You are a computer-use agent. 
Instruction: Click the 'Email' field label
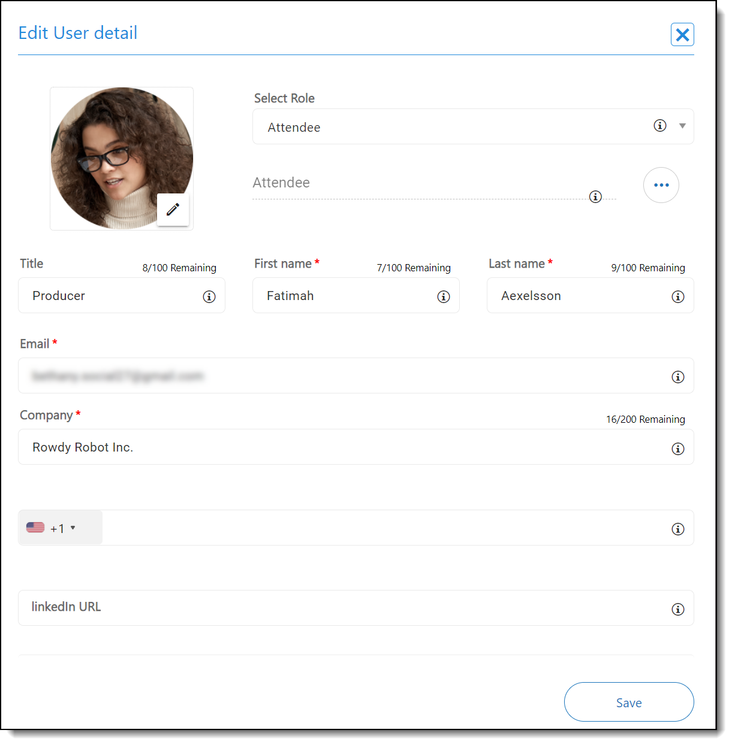(35, 344)
